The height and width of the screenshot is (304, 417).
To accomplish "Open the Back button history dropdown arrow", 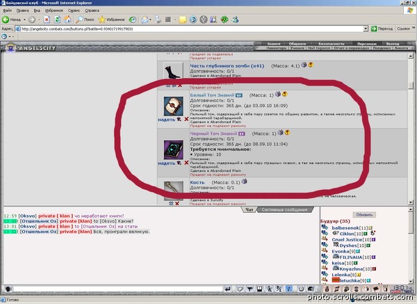I will point(24,19).
